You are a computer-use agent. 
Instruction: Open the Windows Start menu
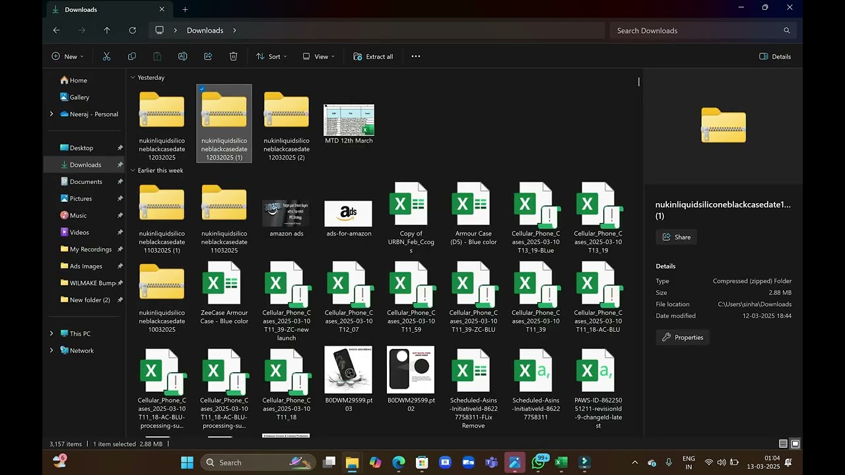pos(187,462)
